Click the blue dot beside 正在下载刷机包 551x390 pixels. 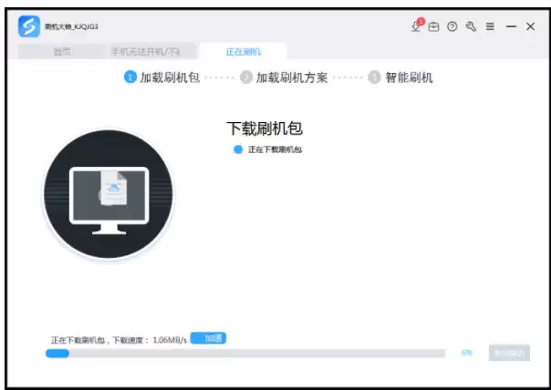tap(238, 149)
